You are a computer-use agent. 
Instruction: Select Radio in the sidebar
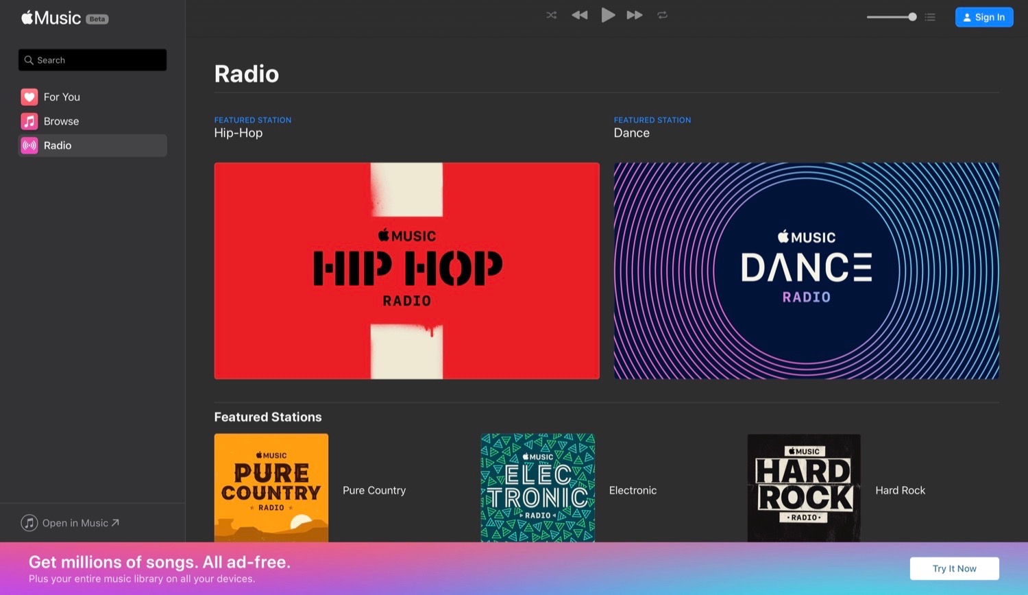click(93, 145)
